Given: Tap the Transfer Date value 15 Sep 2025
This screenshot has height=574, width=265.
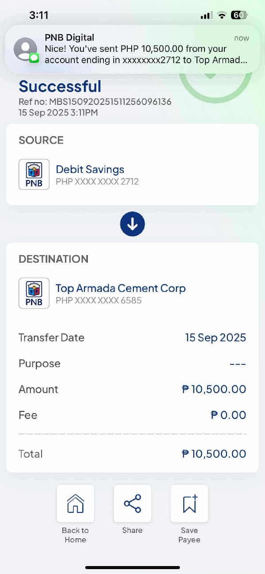Looking at the screenshot, I should tap(216, 338).
